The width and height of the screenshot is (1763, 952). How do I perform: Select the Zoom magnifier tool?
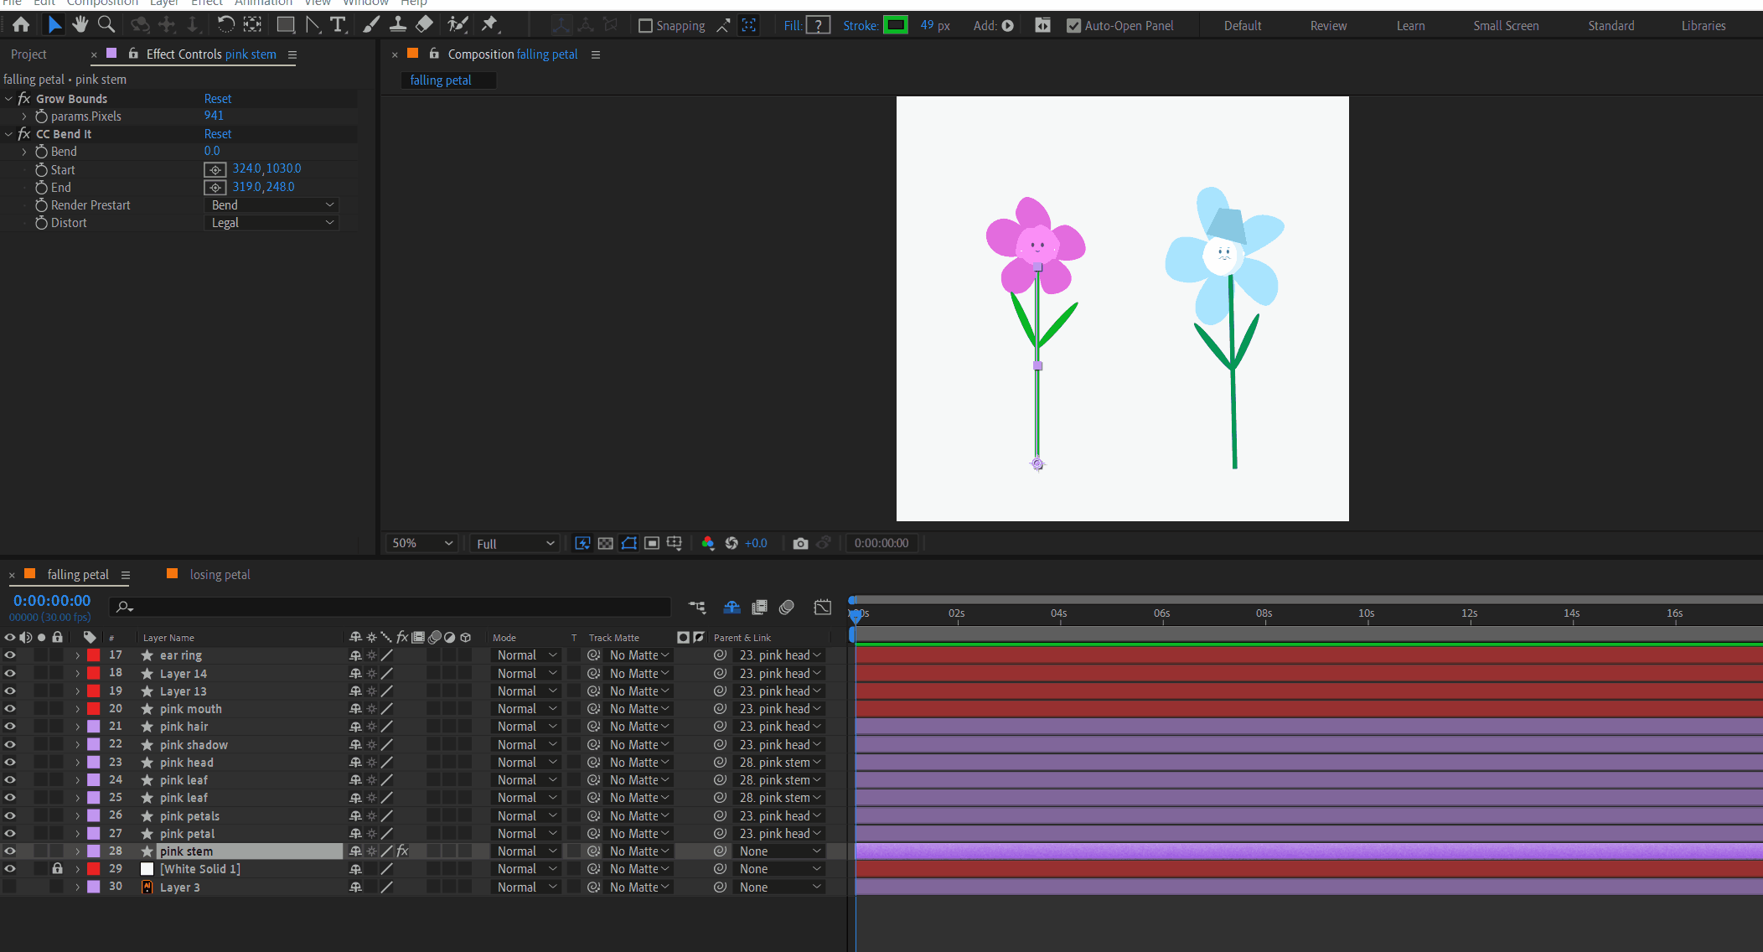coord(106,25)
